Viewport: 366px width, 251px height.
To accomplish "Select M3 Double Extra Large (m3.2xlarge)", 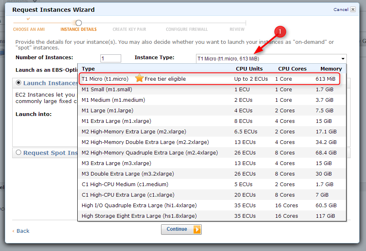I will [212, 174].
